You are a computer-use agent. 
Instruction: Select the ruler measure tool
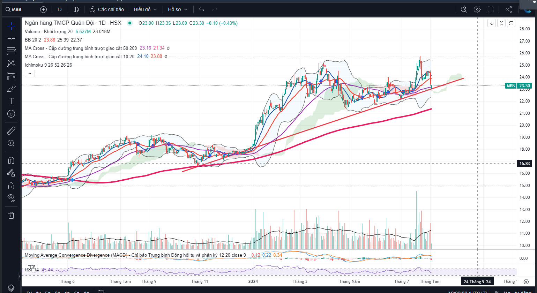pyautogui.click(x=11, y=130)
